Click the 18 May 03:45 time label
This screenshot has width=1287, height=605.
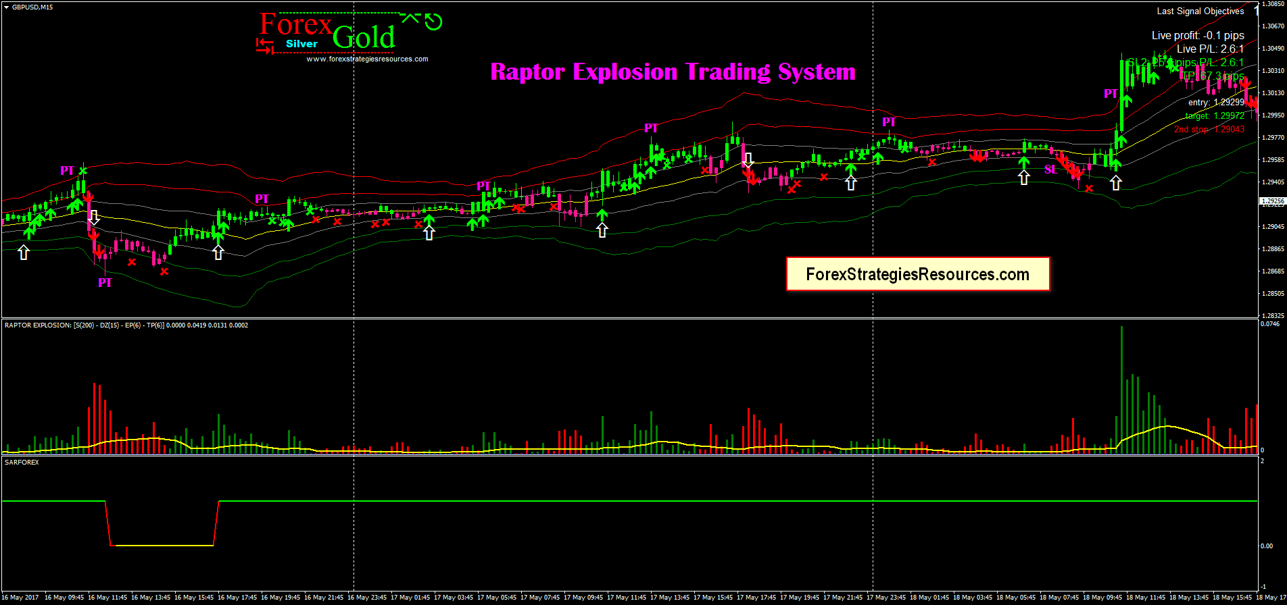(973, 598)
